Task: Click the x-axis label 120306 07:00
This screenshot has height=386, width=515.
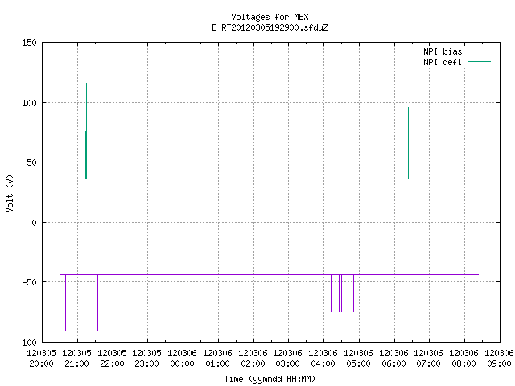Action: 429,359
